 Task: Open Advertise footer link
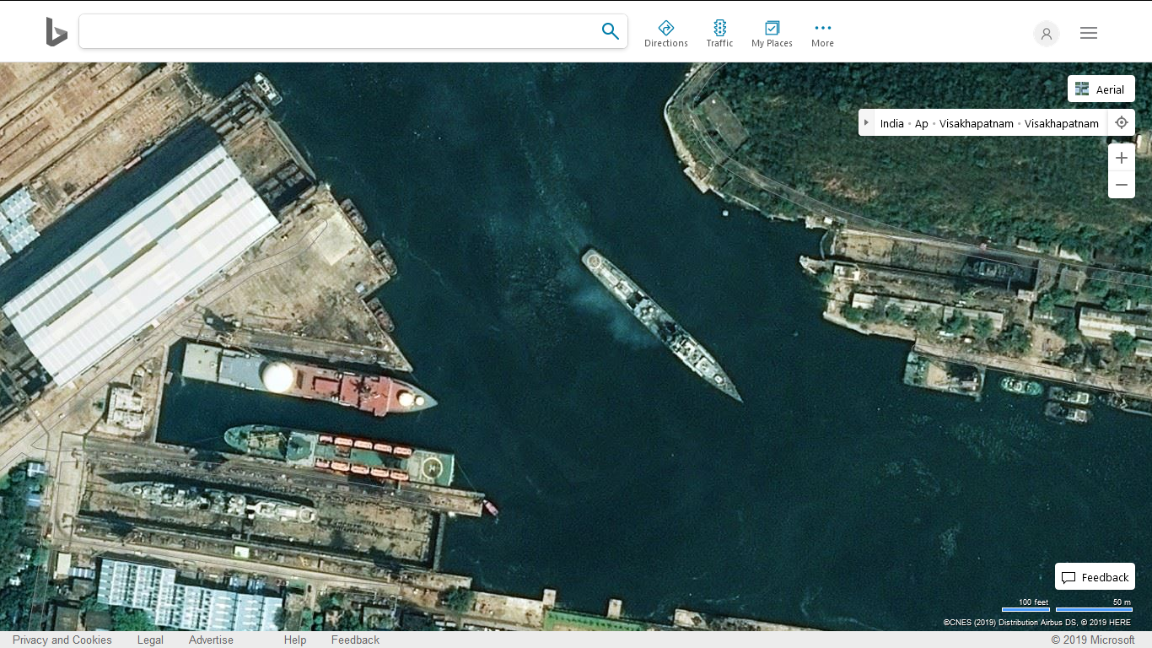pos(211,640)
